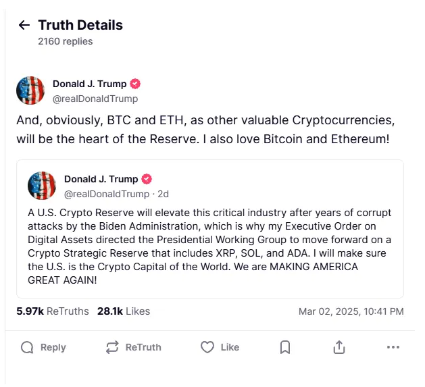
Task: Toggle the bookmark icon
Action: point(285,347)
